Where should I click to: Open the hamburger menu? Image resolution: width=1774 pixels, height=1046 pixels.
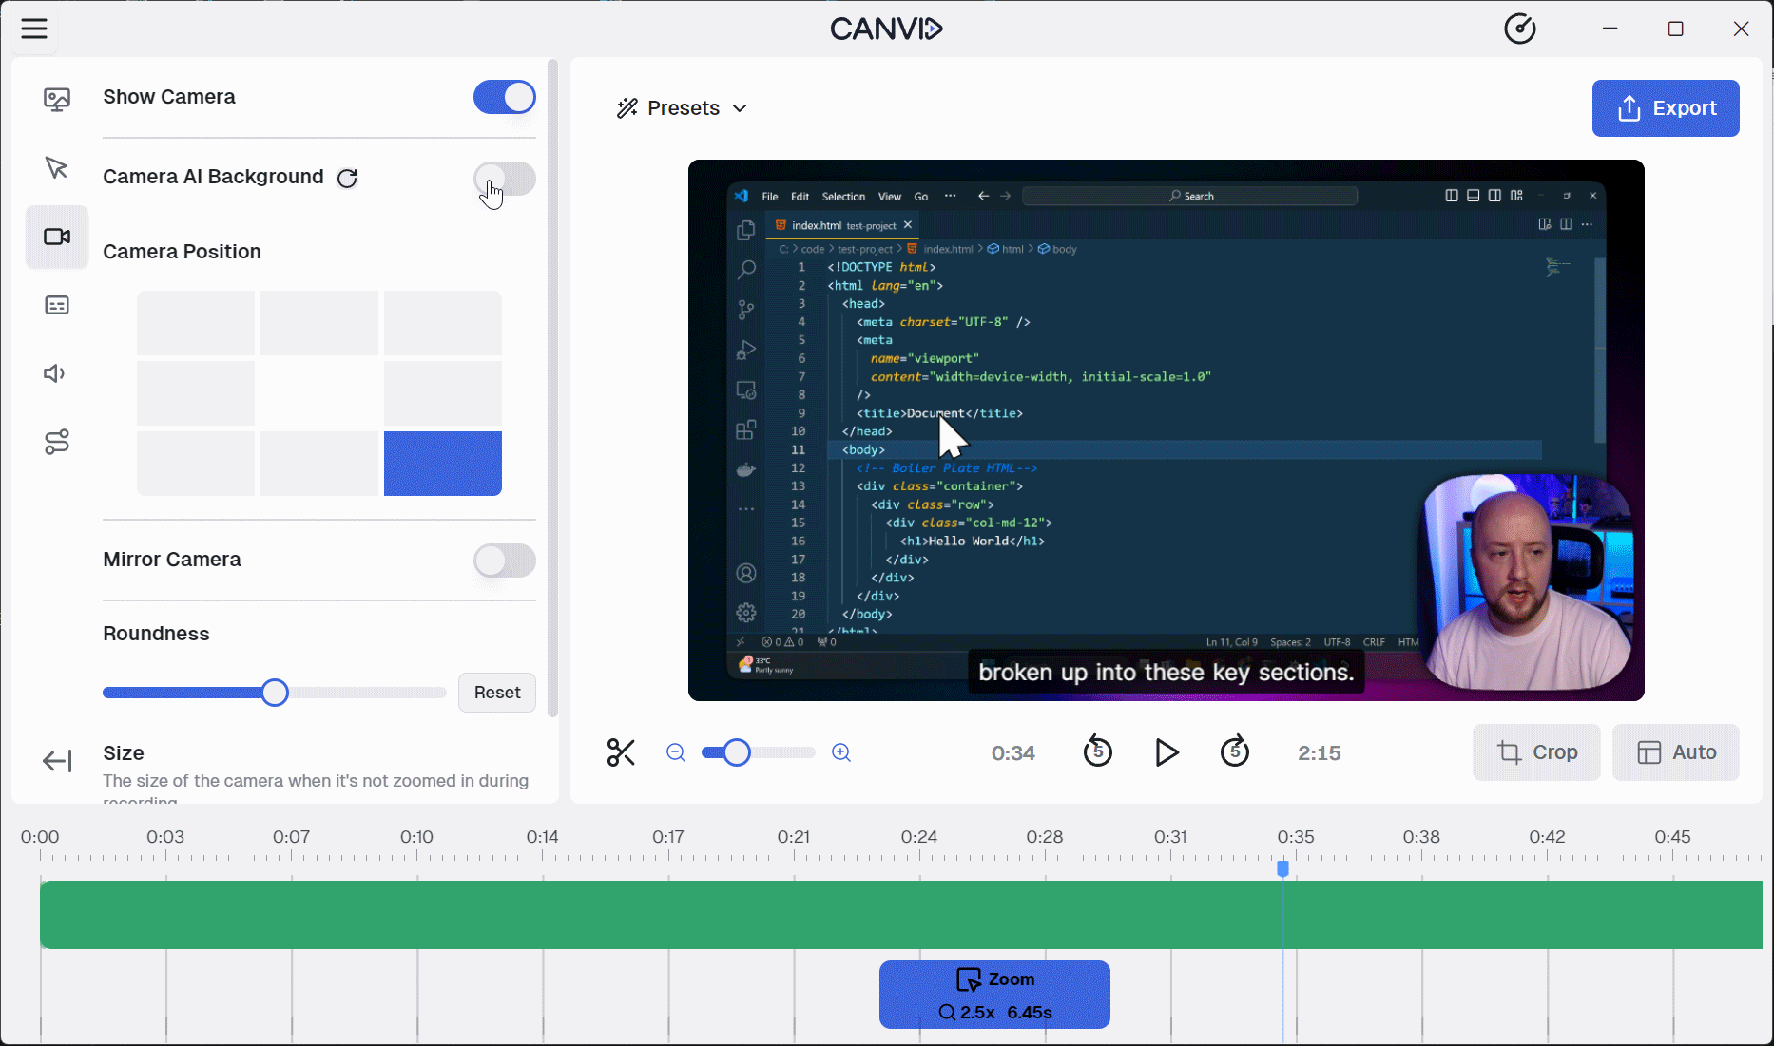coord(34,29)
